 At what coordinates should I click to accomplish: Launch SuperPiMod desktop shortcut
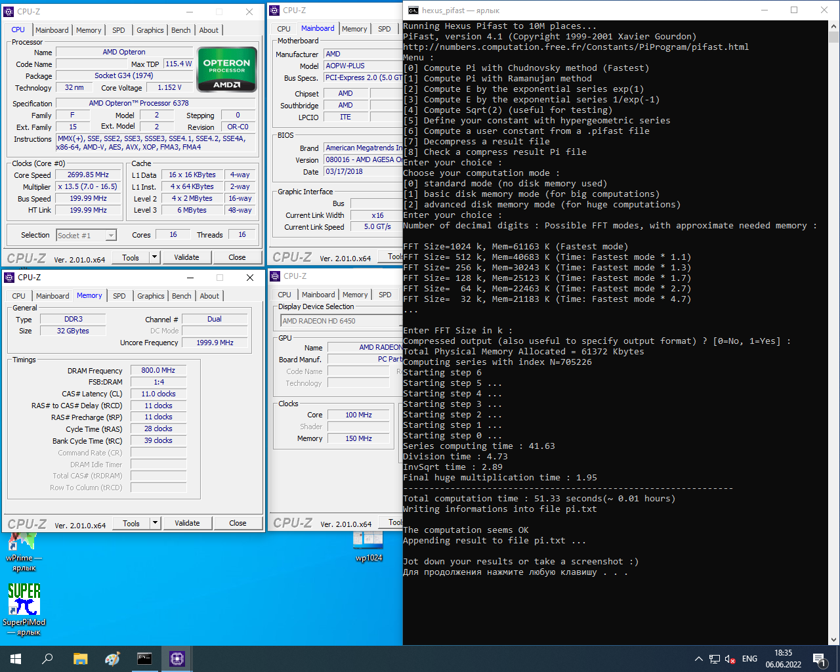tap(24, 610)
